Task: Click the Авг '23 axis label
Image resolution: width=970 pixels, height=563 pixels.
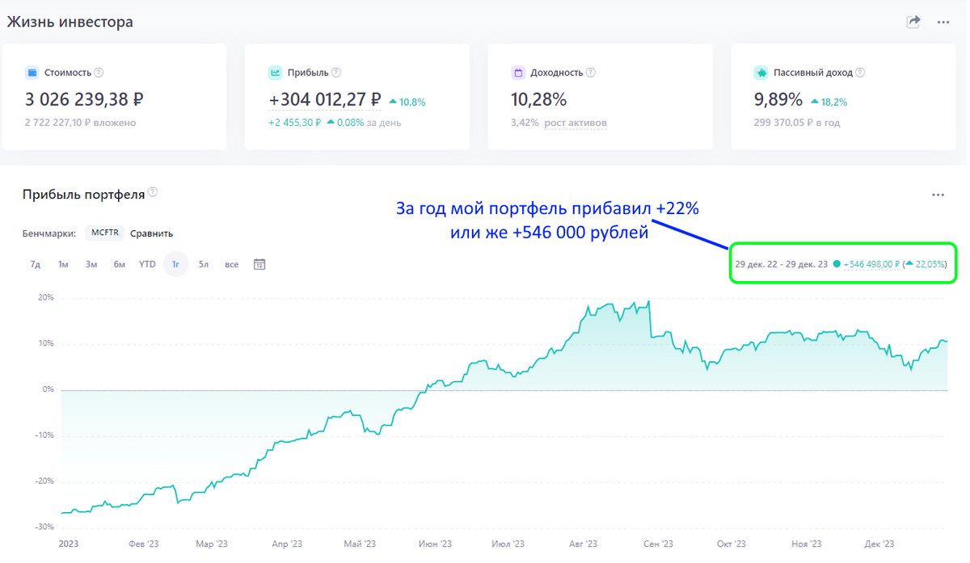Action: pyautogui.click(x=582, y=544)
